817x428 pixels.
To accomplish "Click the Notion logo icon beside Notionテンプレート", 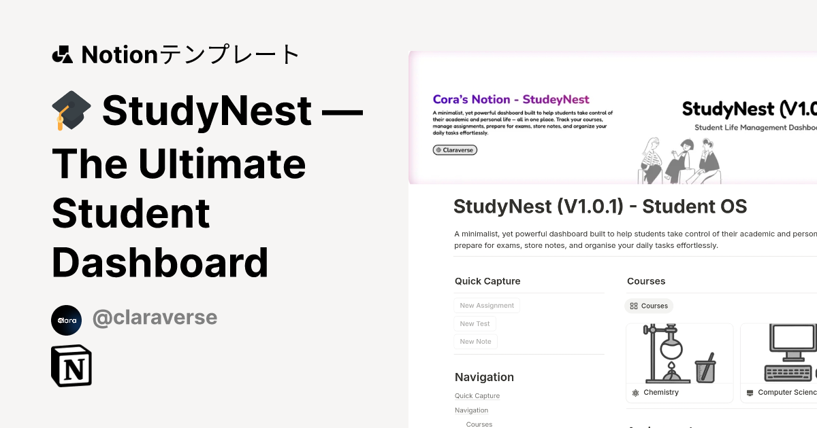I will pos(62,54).
